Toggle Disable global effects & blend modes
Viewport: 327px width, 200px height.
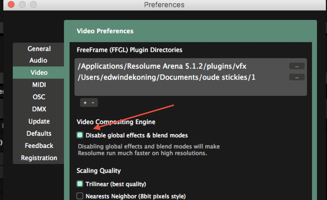click(x=80, y=135)
